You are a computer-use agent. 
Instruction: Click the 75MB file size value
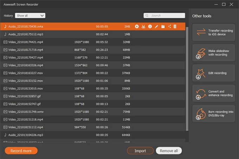(127, 112)
